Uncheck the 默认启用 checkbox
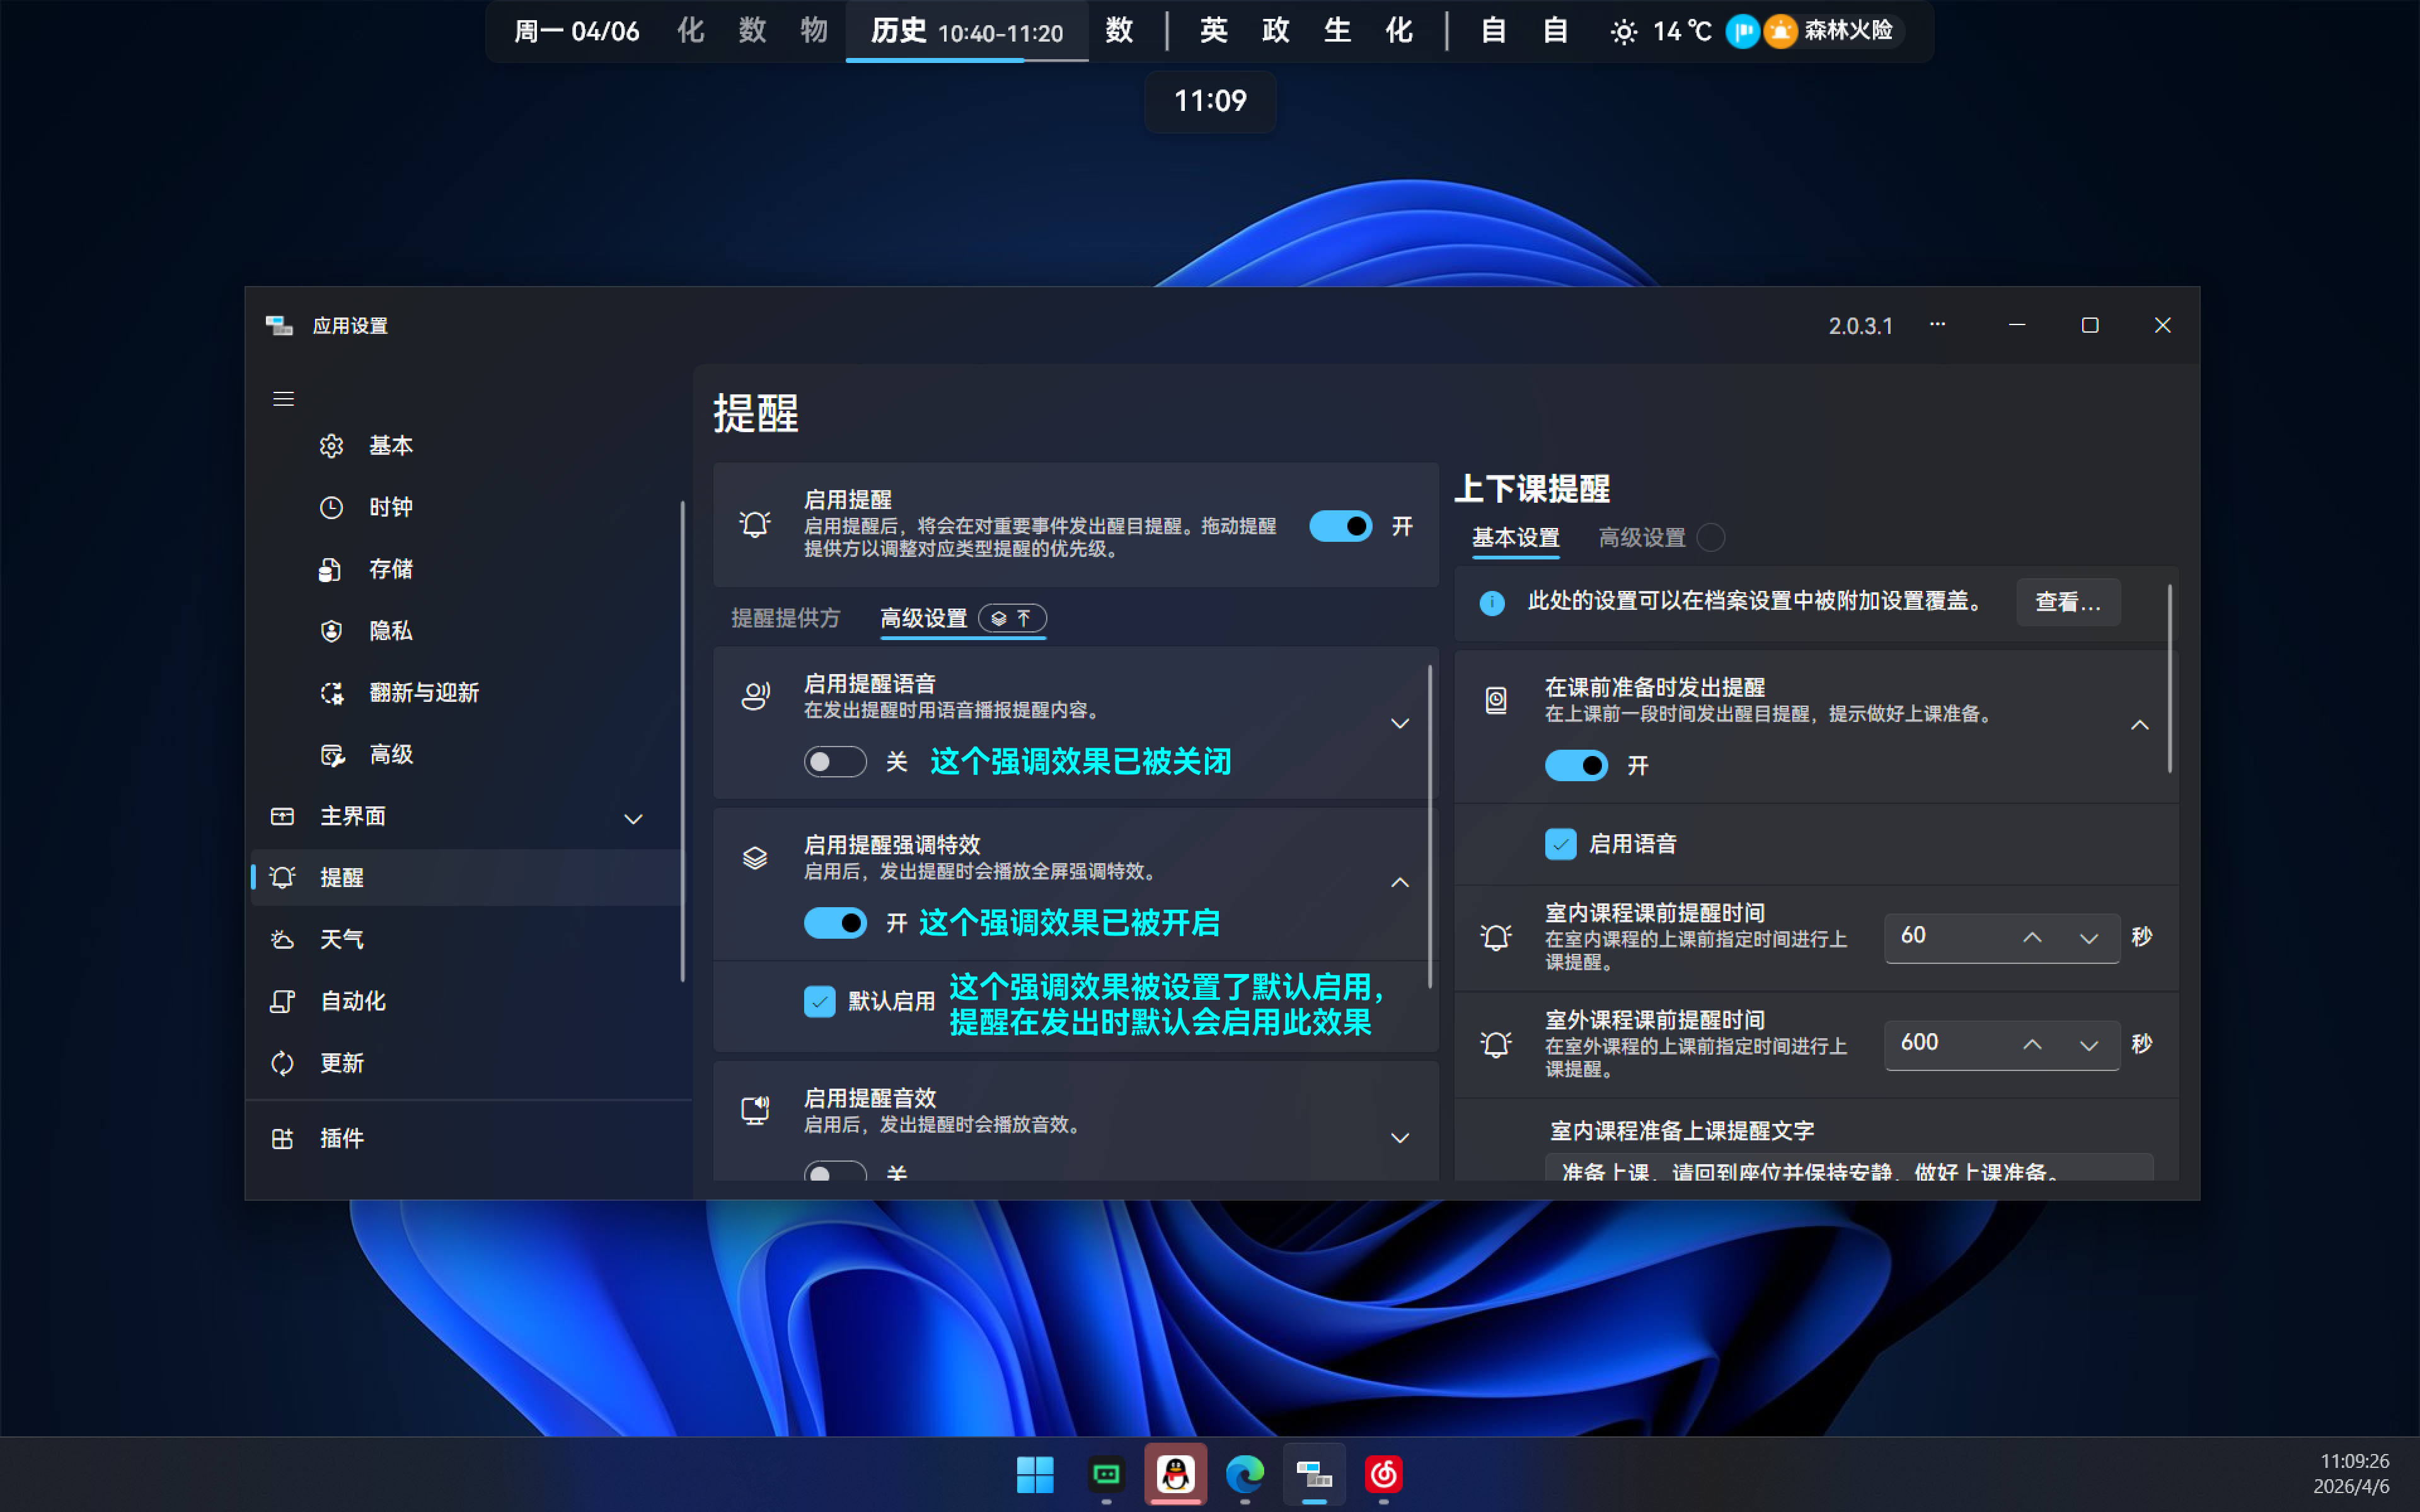2420x1512 pixels. [x=819, y=1001]
